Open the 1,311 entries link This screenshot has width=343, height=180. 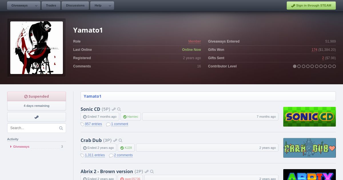point(95,155)
